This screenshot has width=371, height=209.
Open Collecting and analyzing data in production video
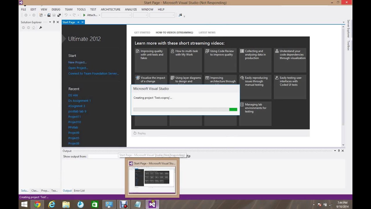255,60
